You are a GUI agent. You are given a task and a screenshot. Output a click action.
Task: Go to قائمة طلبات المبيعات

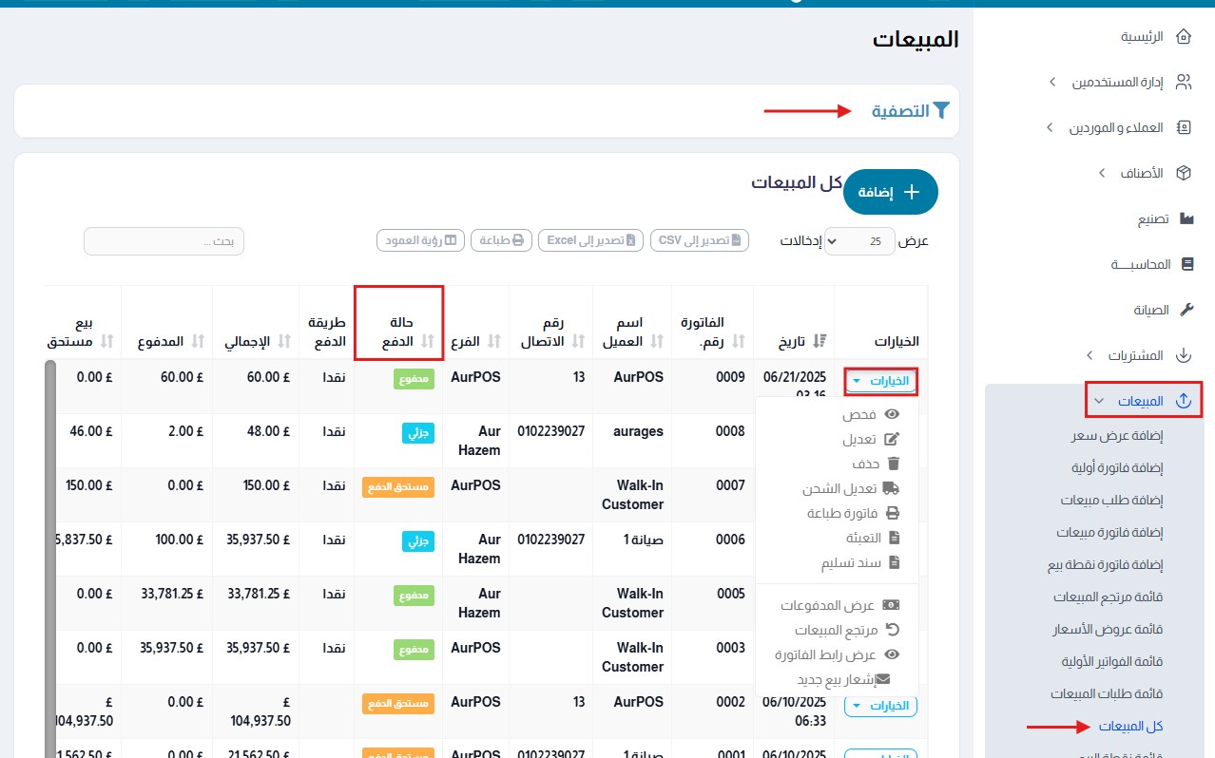(x=1107, y=693)
